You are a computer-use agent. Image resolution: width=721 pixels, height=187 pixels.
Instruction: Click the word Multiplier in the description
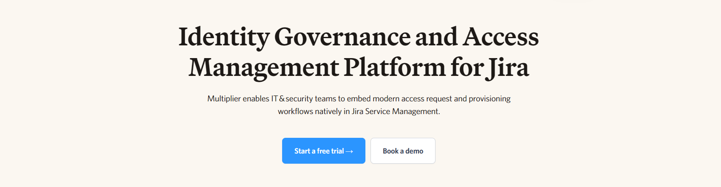click(x=224, y=99)
